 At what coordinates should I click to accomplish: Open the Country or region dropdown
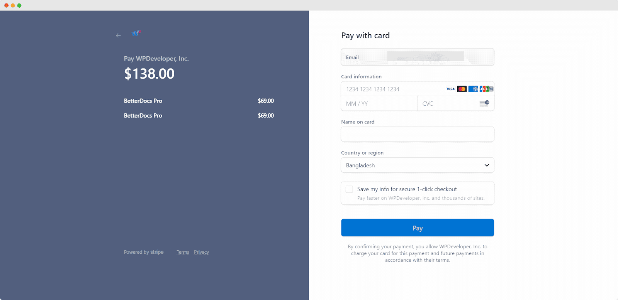coord(417,165)
